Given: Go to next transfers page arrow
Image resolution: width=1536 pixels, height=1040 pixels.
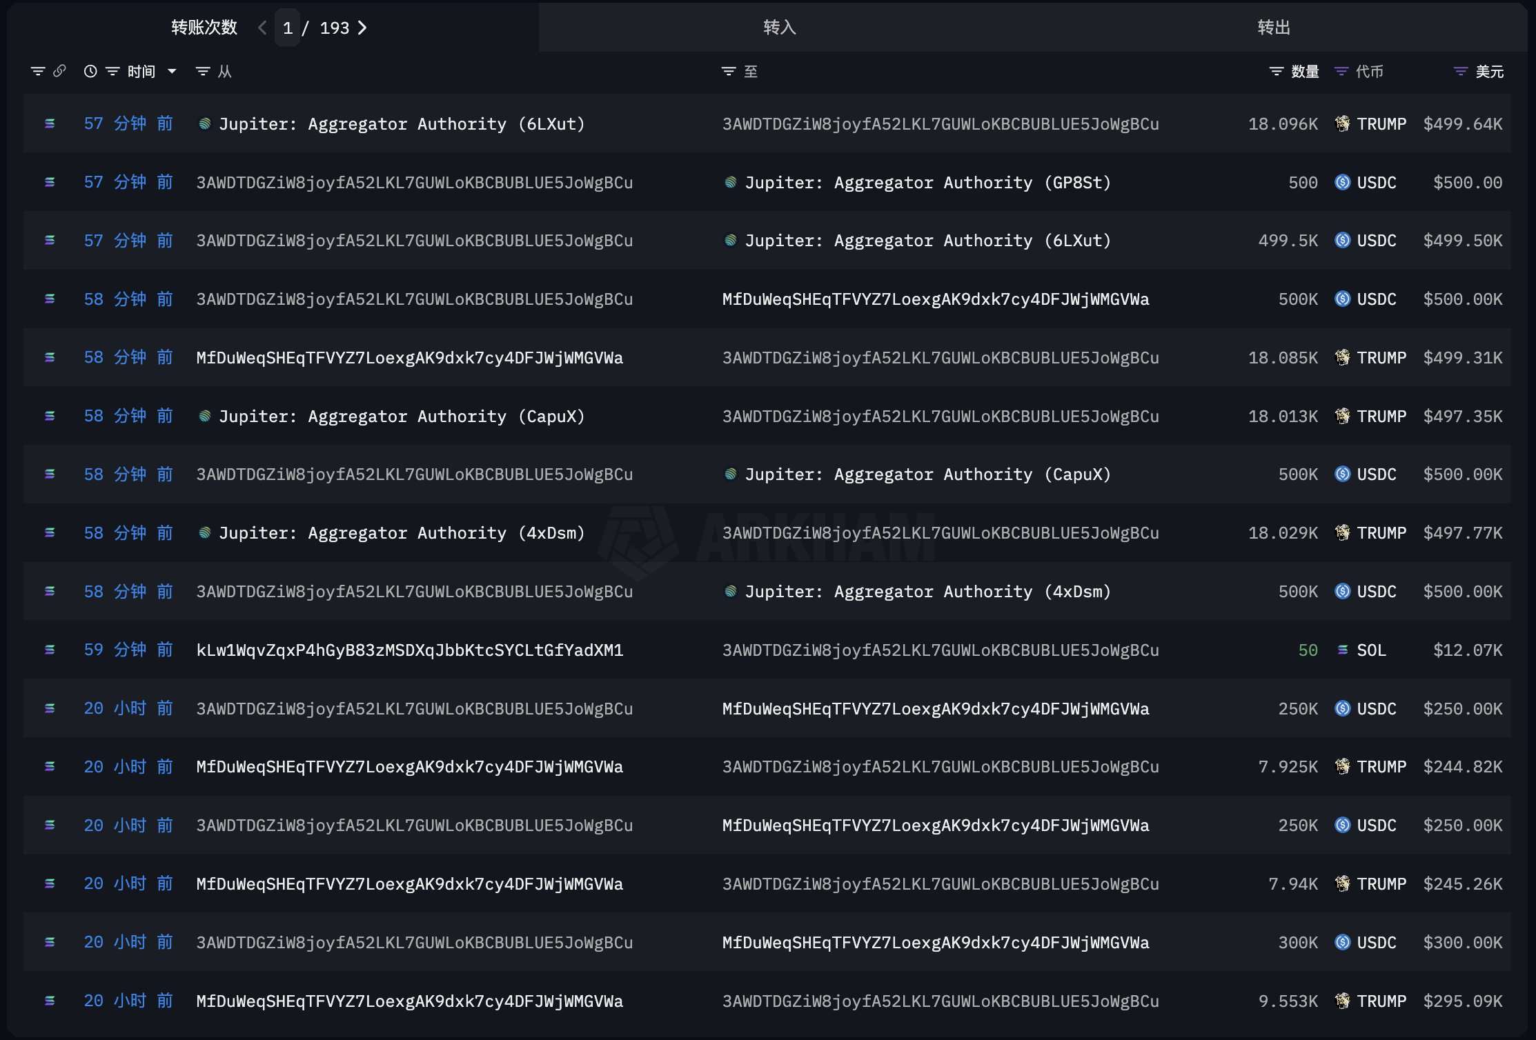Looking at the screenshot, I should tap(362, 28).
